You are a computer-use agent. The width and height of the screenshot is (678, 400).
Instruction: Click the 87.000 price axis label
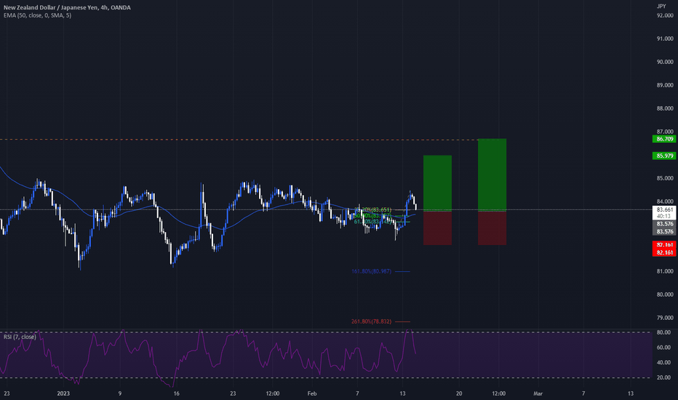point(665,132)
